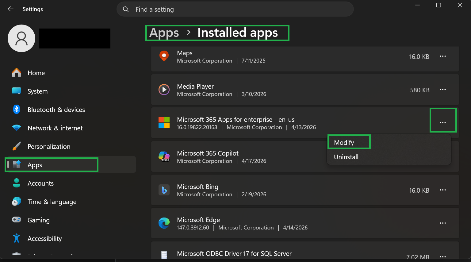Click version number 16.0.19822.20168
The image size is (471, 262).
[197, 127]
